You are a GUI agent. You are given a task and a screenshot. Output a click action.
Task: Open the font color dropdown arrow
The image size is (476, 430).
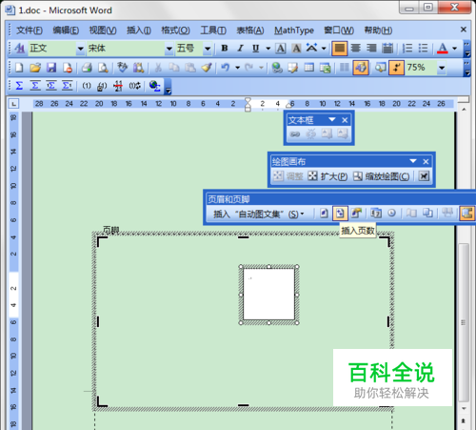click(455, 49)
